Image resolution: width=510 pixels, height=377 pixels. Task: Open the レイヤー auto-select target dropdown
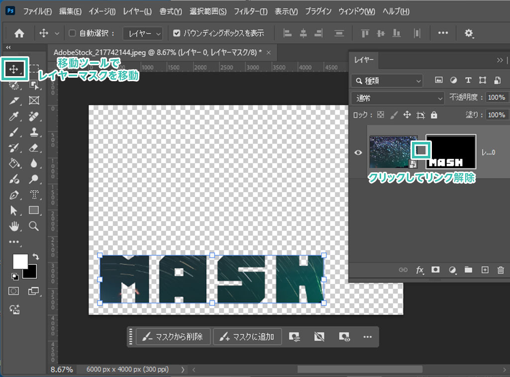pyautogui.click(x=142, y=33)
